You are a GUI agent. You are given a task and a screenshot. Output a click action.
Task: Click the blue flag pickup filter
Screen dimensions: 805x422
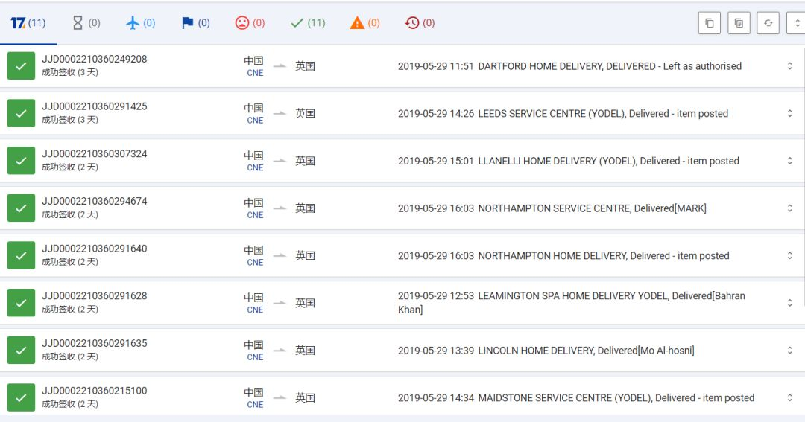195,23
